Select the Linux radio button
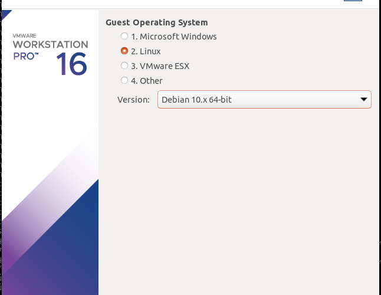381x295 pixels. click(124, 51)
